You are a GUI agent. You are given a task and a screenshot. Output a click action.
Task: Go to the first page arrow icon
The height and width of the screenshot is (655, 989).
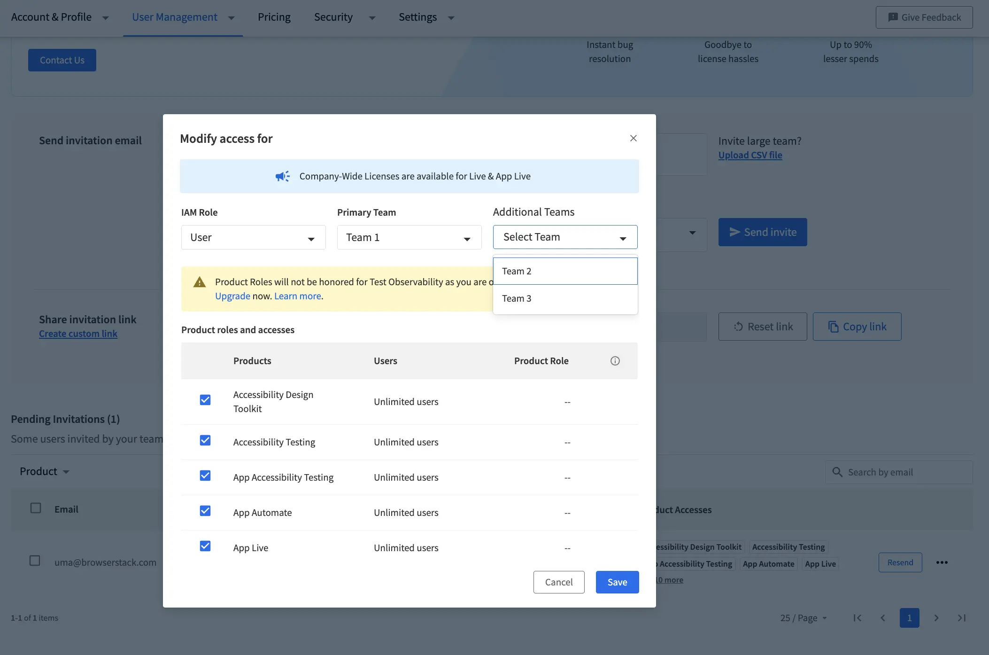857,618
